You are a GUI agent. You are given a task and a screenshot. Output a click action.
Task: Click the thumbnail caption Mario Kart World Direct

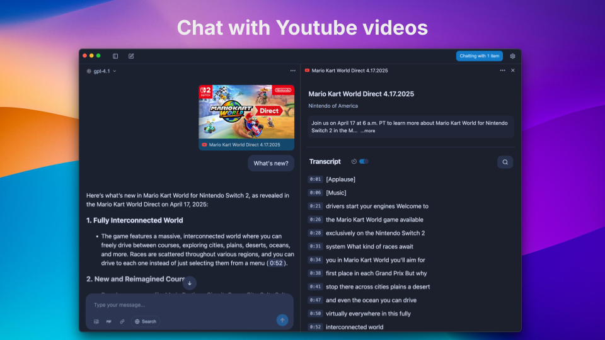tap(245, 145)
